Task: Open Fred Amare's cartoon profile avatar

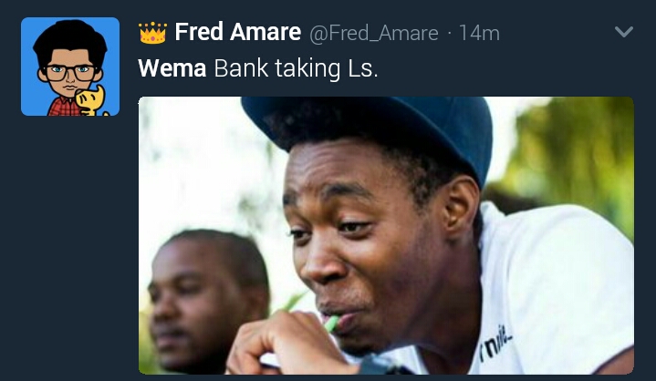Action: click(x=70, y=67)
